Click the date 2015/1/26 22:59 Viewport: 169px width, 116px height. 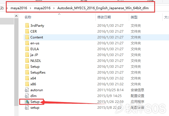click(110, 102)
